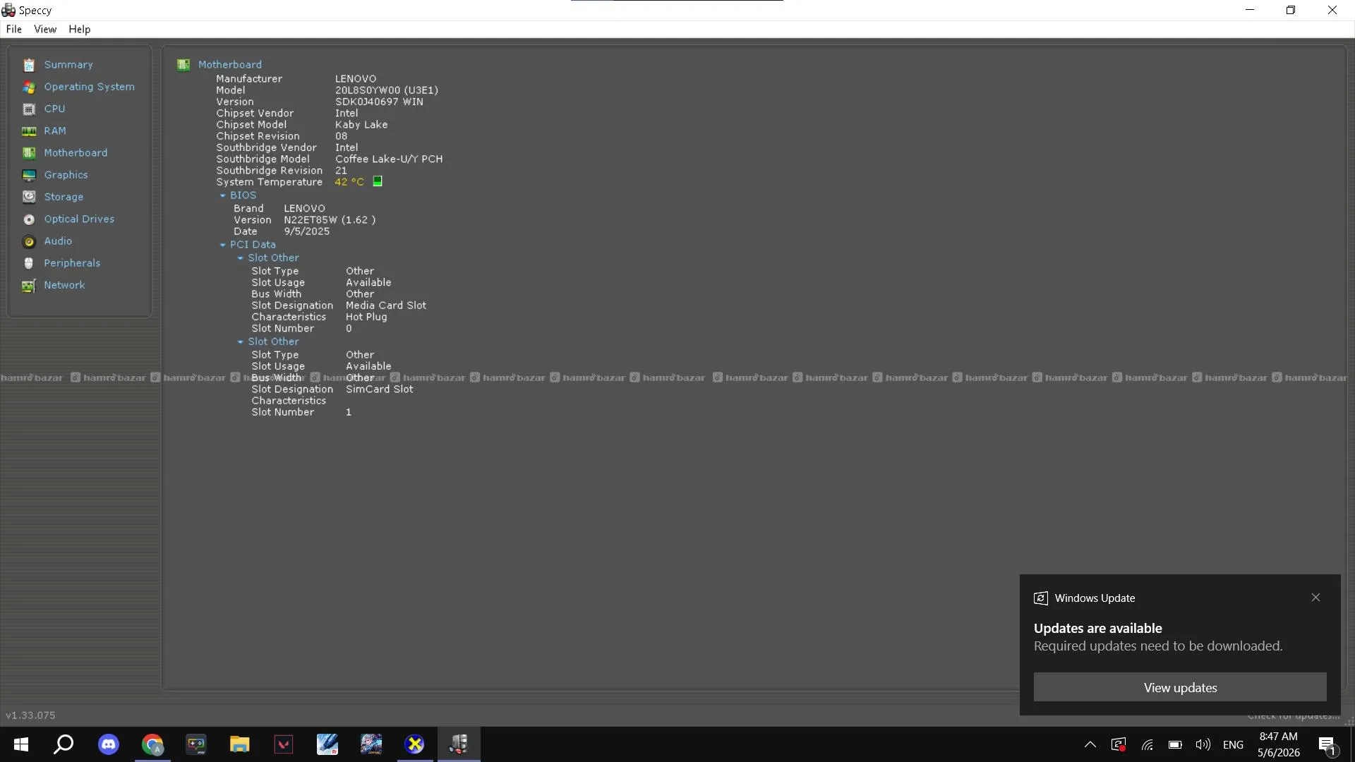
Task: Select the Manufacturer value LENOVO
Action: pyautogui.click(x=356, y=79)
